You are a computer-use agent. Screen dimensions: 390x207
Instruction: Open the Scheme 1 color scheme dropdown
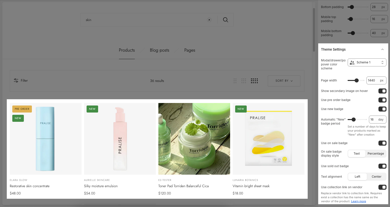coord(367,62)
